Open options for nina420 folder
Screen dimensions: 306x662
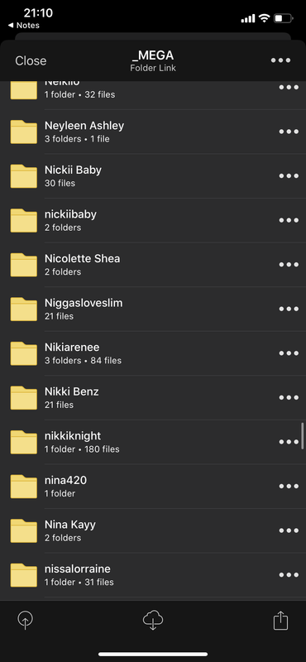289,487
